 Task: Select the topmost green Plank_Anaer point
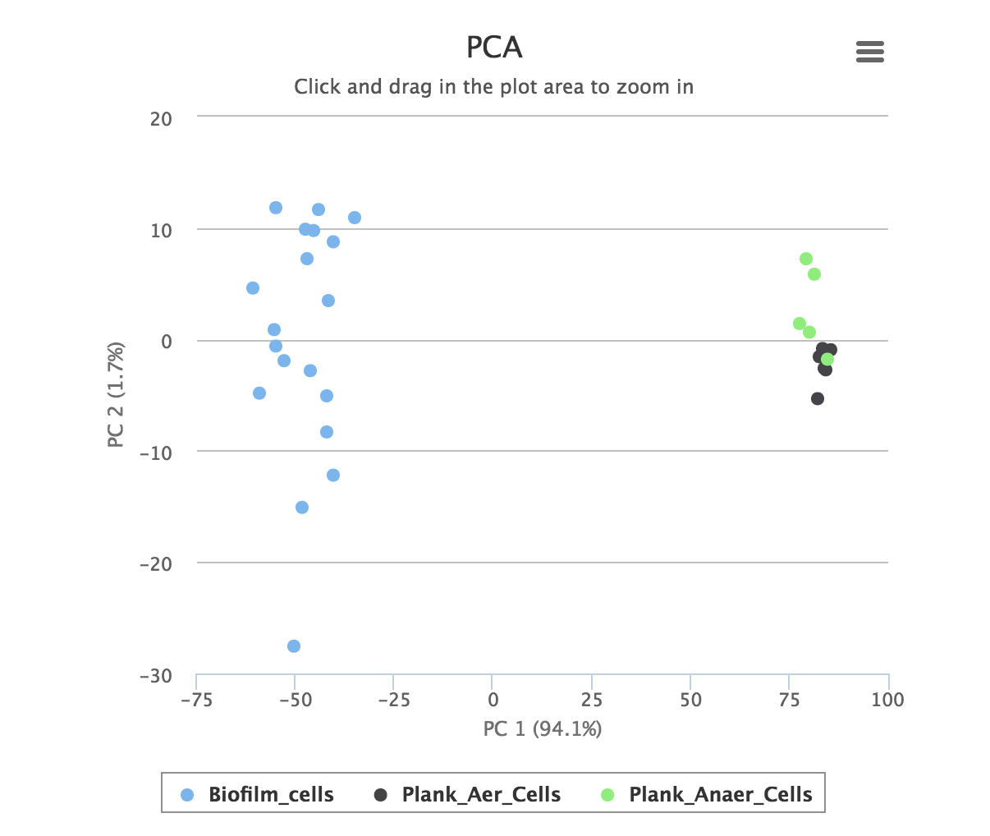tap(806, 259)
